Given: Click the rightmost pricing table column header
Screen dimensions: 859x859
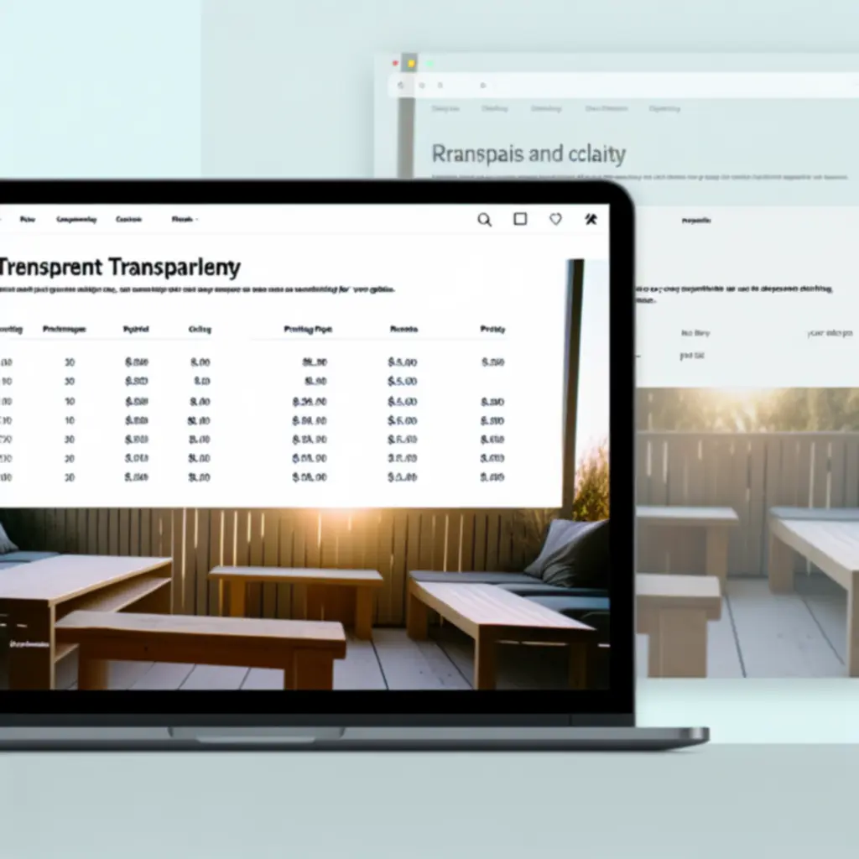Looking at the screenshot, I should click(x=492, y=330).
